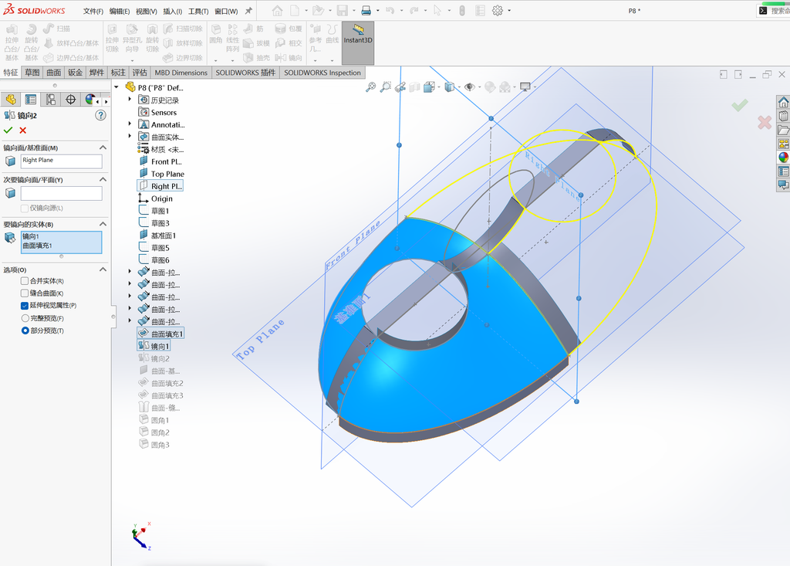Select the 完整预览(F) radio button
The height and width of the screenshot is (566, 790).
click(25, 318)
